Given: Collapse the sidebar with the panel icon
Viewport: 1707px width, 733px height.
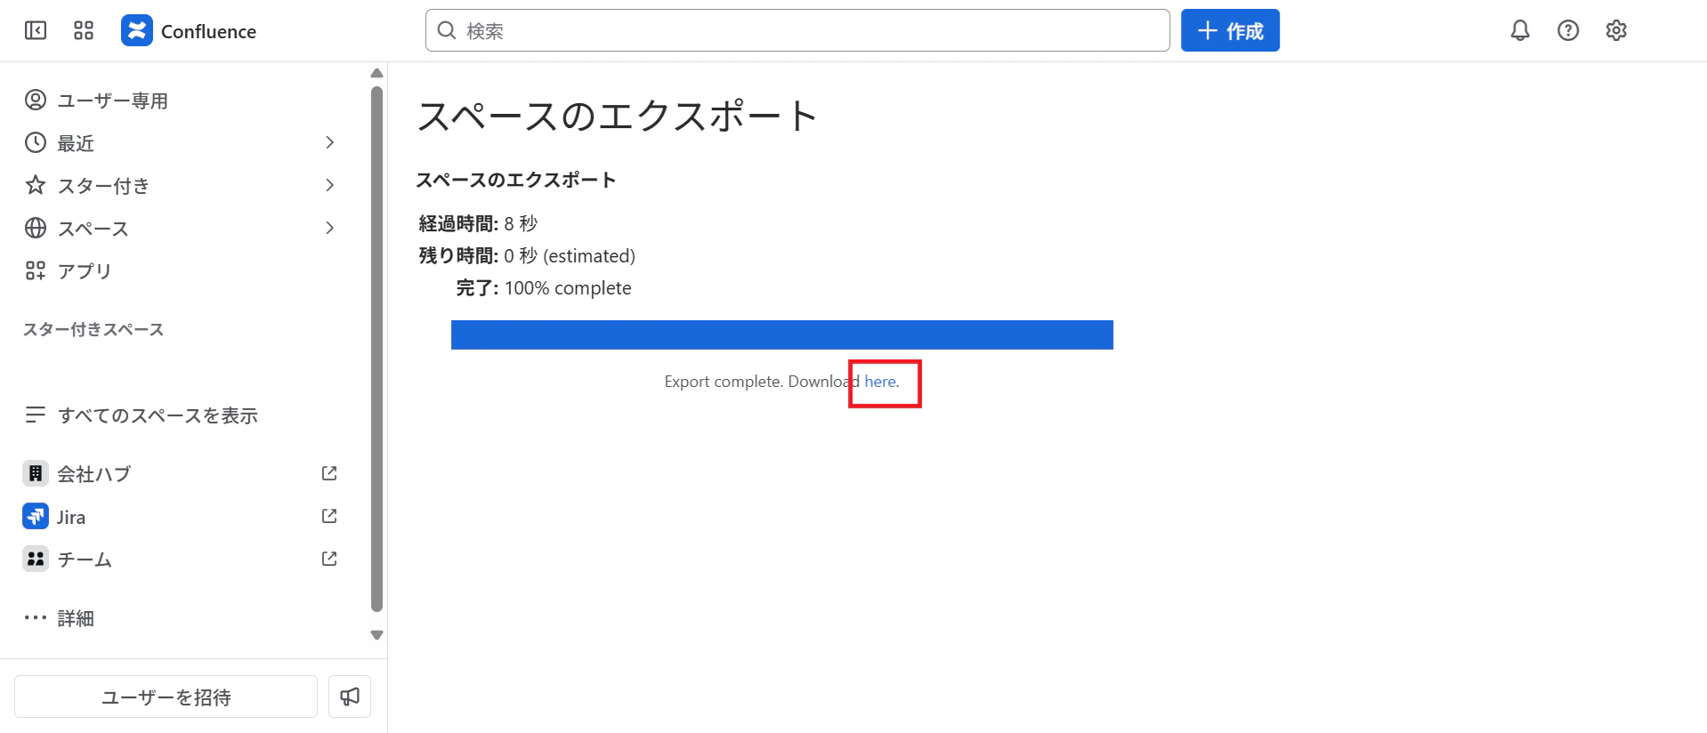Looking at the screenshot, I should (x=36, y=31).
